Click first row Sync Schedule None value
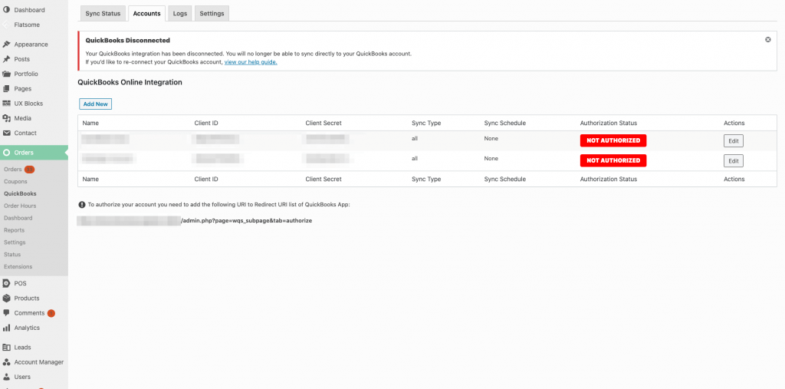 tap(491, 138)
